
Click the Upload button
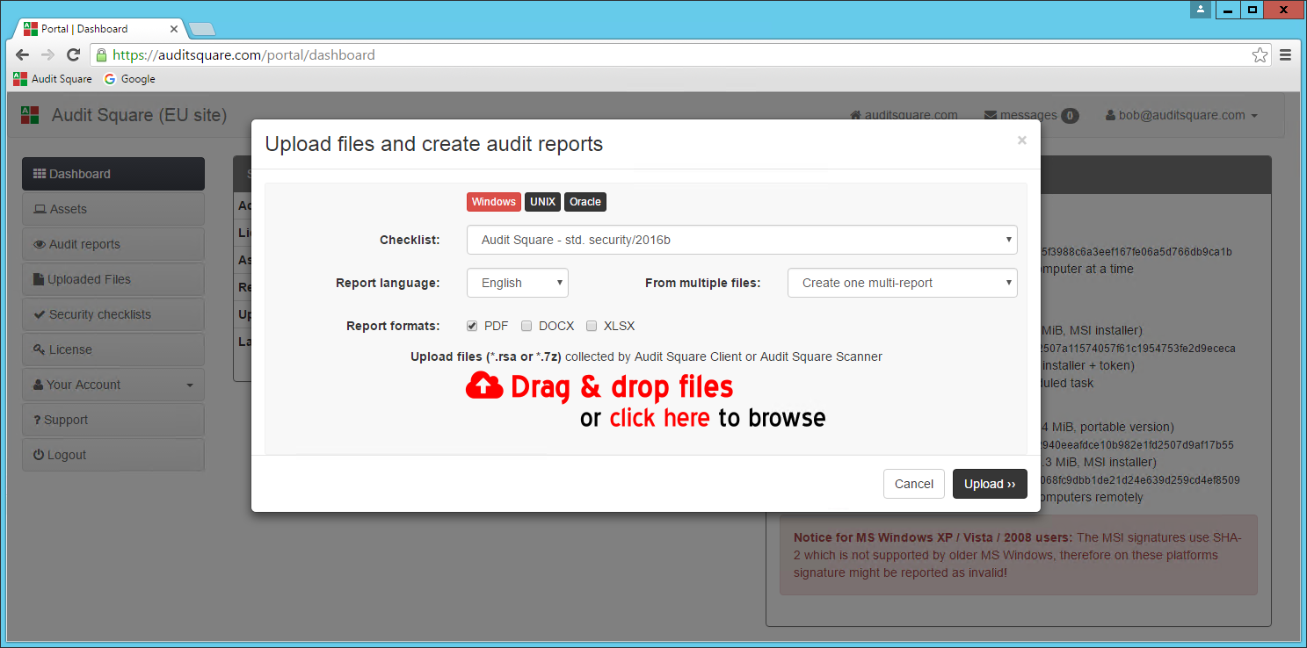click(990, 484)
